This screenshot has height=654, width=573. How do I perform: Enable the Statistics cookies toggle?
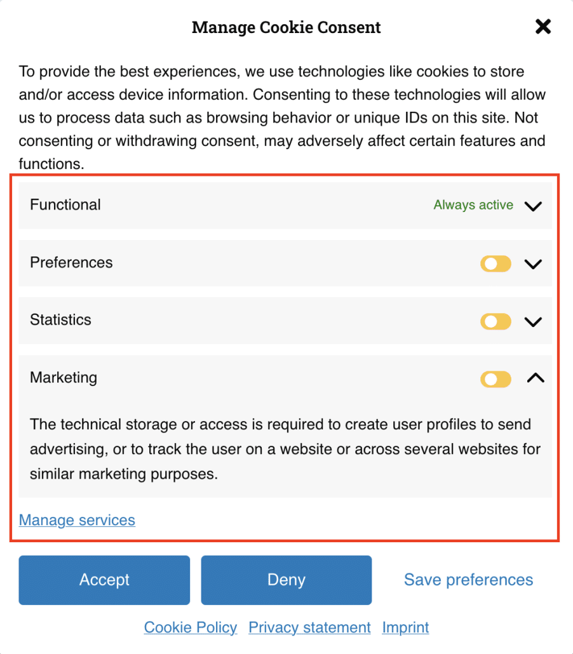495,321
